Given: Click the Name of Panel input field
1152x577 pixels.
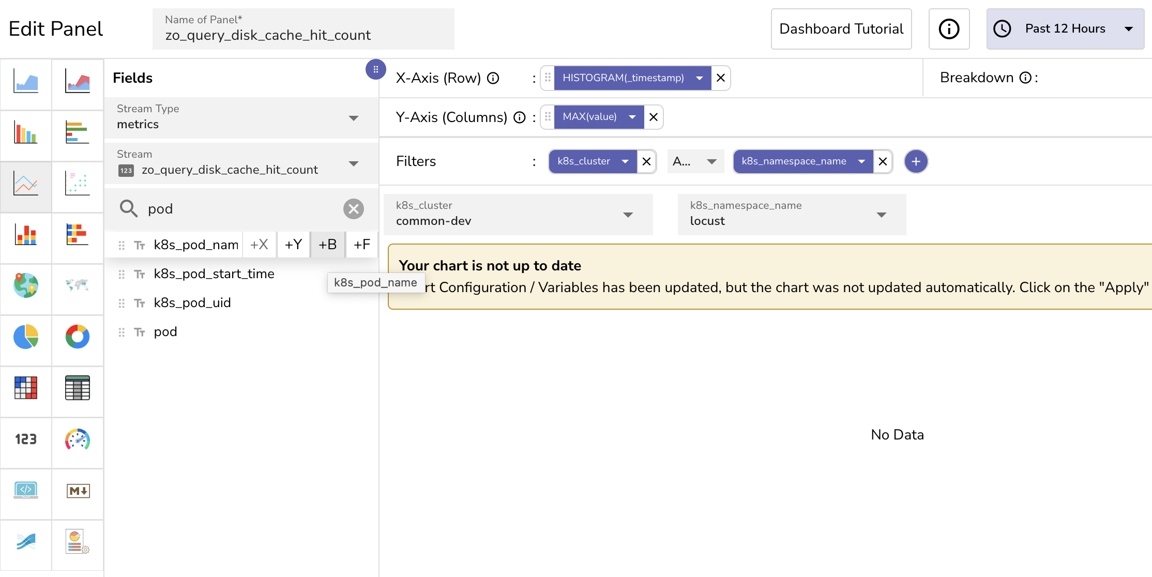Looking at the screenshot, I should [x=303, y=35].
